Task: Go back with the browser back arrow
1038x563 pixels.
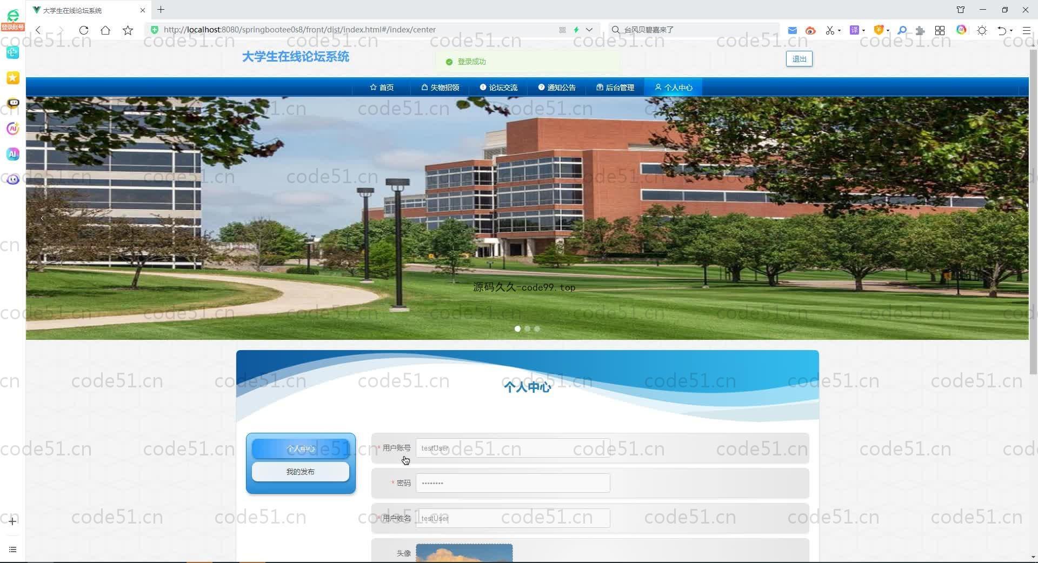Action: coord(38,30)
